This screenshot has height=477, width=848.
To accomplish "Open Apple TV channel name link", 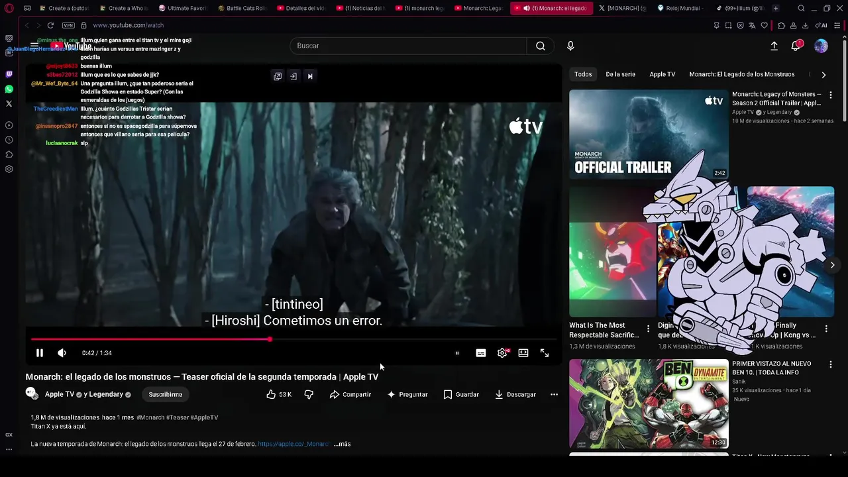I will (60, 394).
